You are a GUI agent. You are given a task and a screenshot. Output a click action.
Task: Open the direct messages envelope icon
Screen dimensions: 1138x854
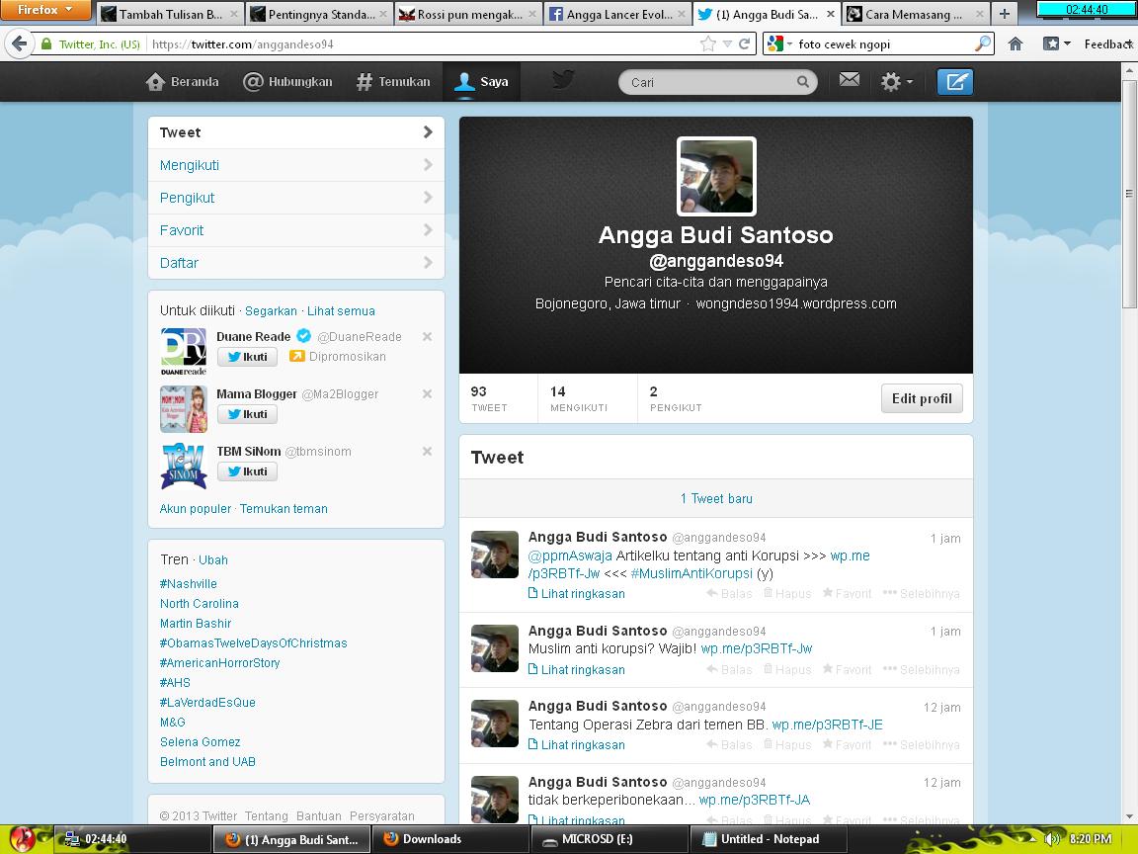850,81
